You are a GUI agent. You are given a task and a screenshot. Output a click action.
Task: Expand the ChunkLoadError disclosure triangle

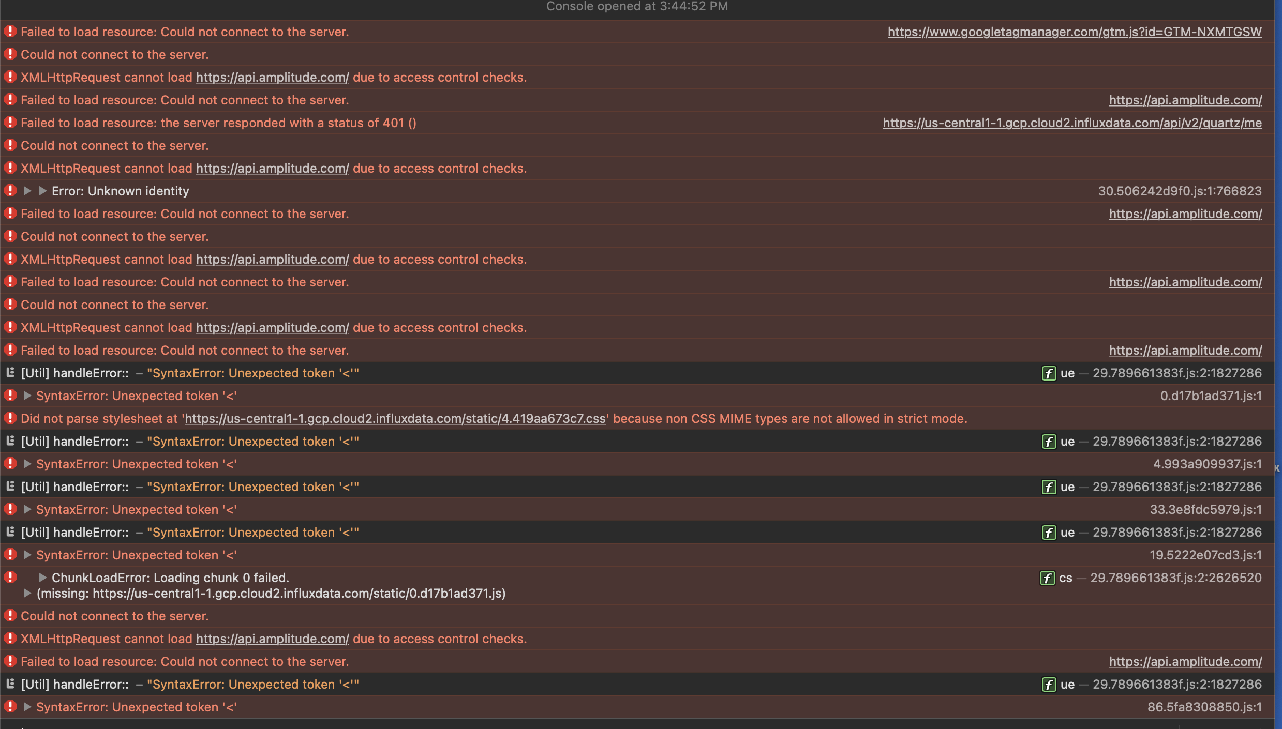(43, 578)
